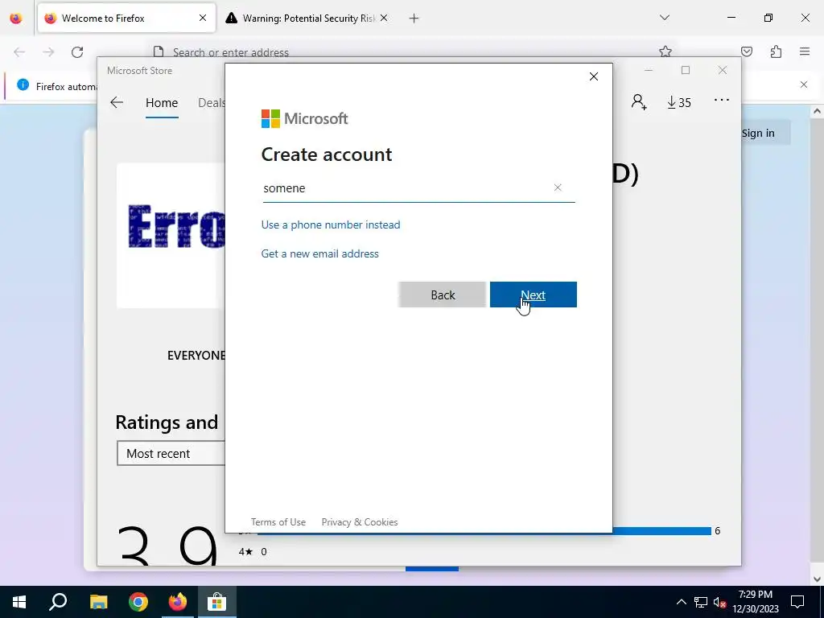Click Microsoft Store icon in taskbar

click(217, 602)
